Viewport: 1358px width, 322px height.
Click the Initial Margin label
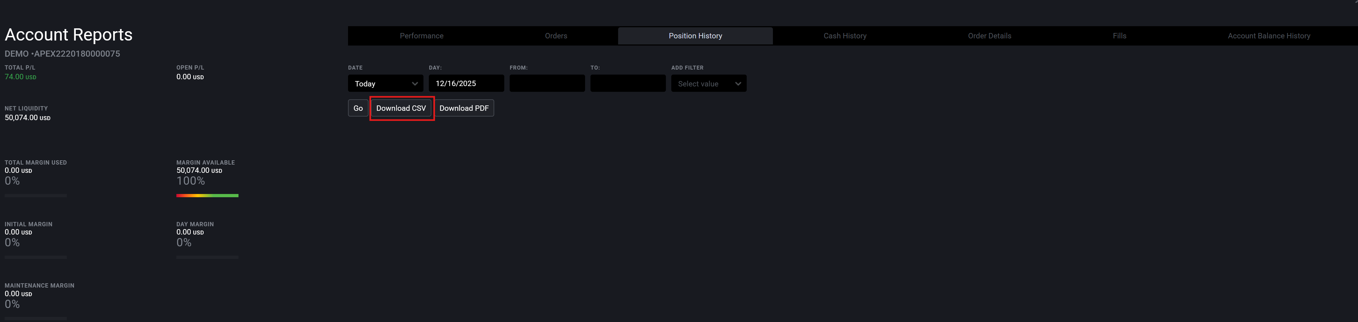[28, 224]
